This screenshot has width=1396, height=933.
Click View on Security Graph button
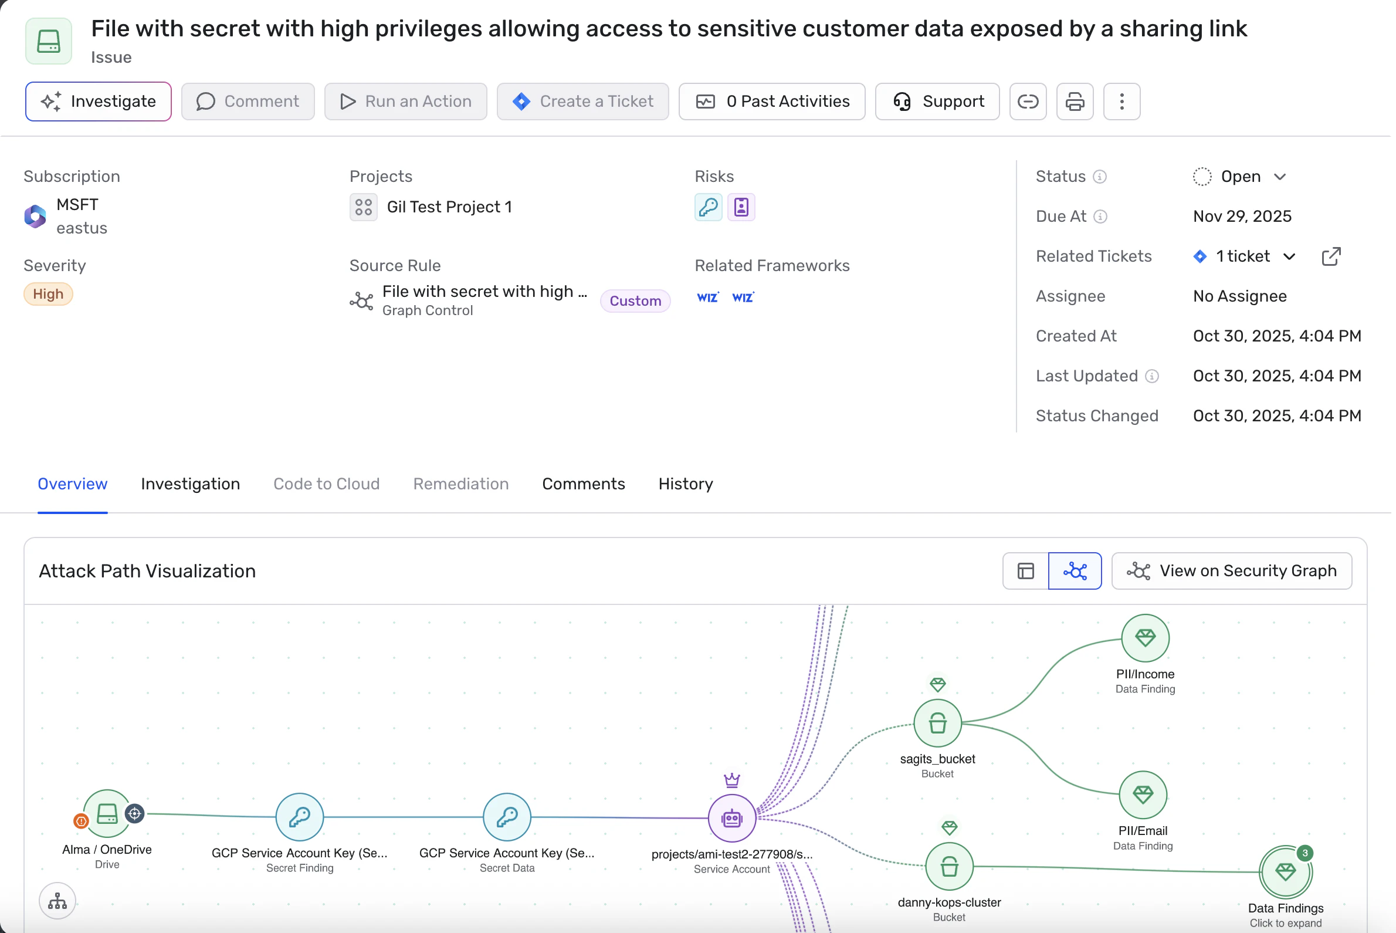point(1231,571)
